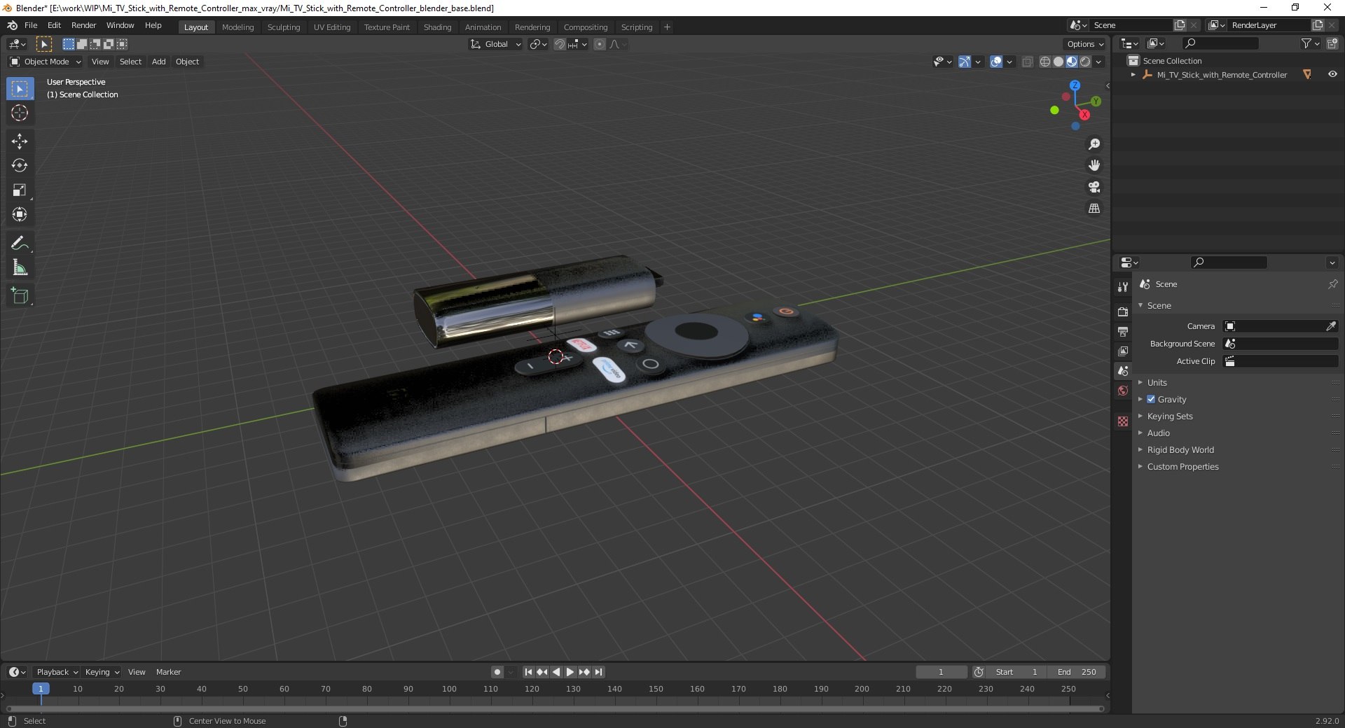
Task: Click the camera eyedropper icon
Action: [x=1331, y=326]
